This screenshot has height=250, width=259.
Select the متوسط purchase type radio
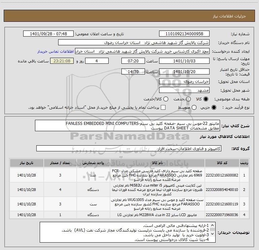tap(194, 107)
